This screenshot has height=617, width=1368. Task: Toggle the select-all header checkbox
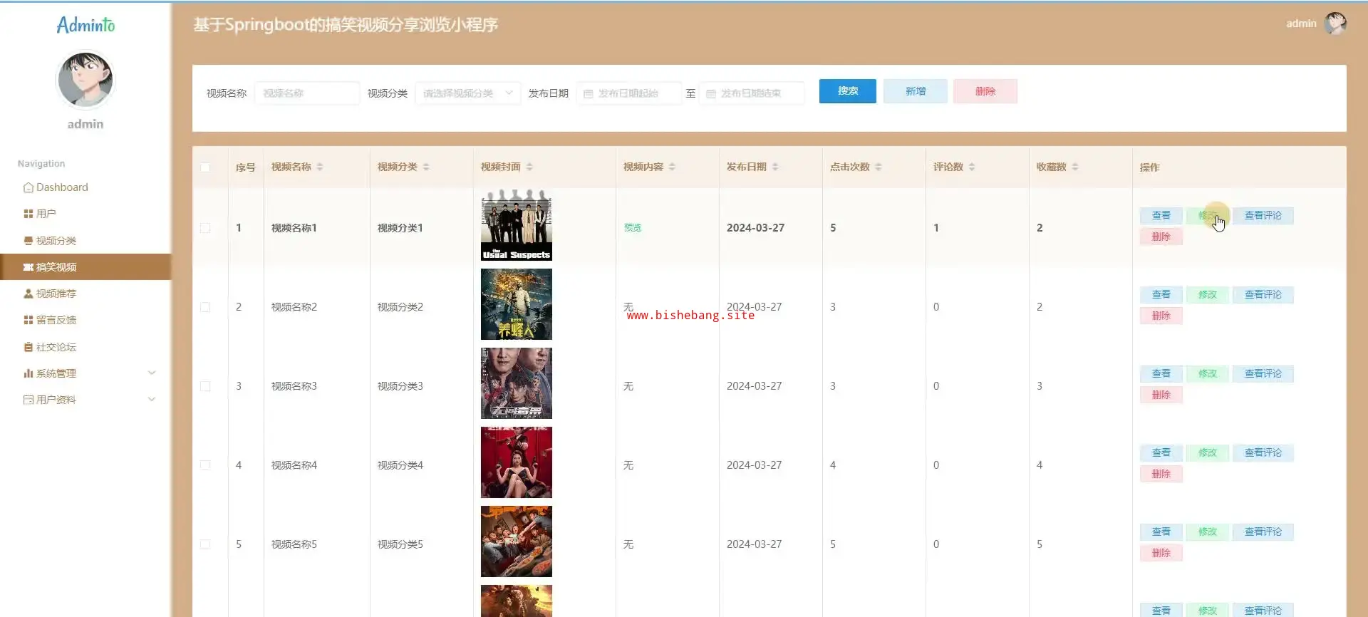coord(205,167)
